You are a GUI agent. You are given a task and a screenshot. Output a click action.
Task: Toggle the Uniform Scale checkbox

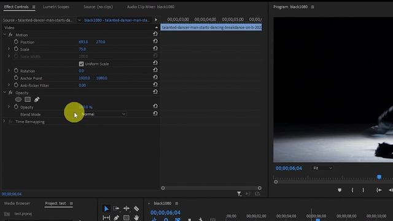click(x=81, y=64)
